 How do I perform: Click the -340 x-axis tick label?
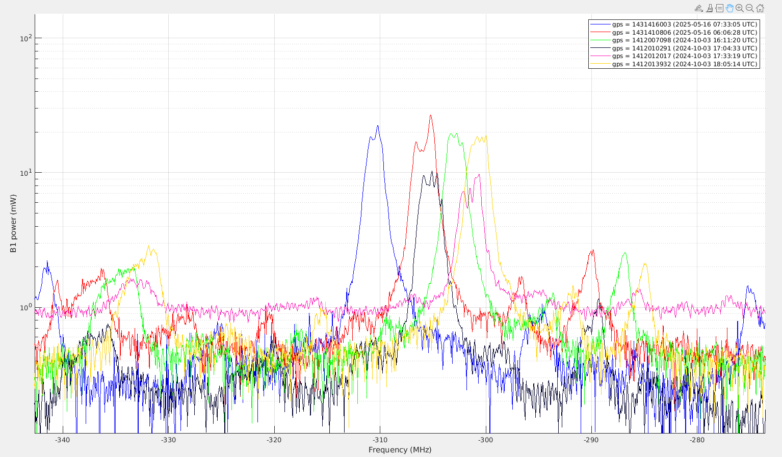point(63,440)
